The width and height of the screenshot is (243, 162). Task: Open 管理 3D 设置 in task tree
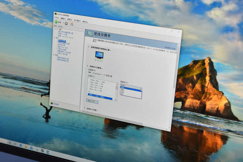coord(63,34)
